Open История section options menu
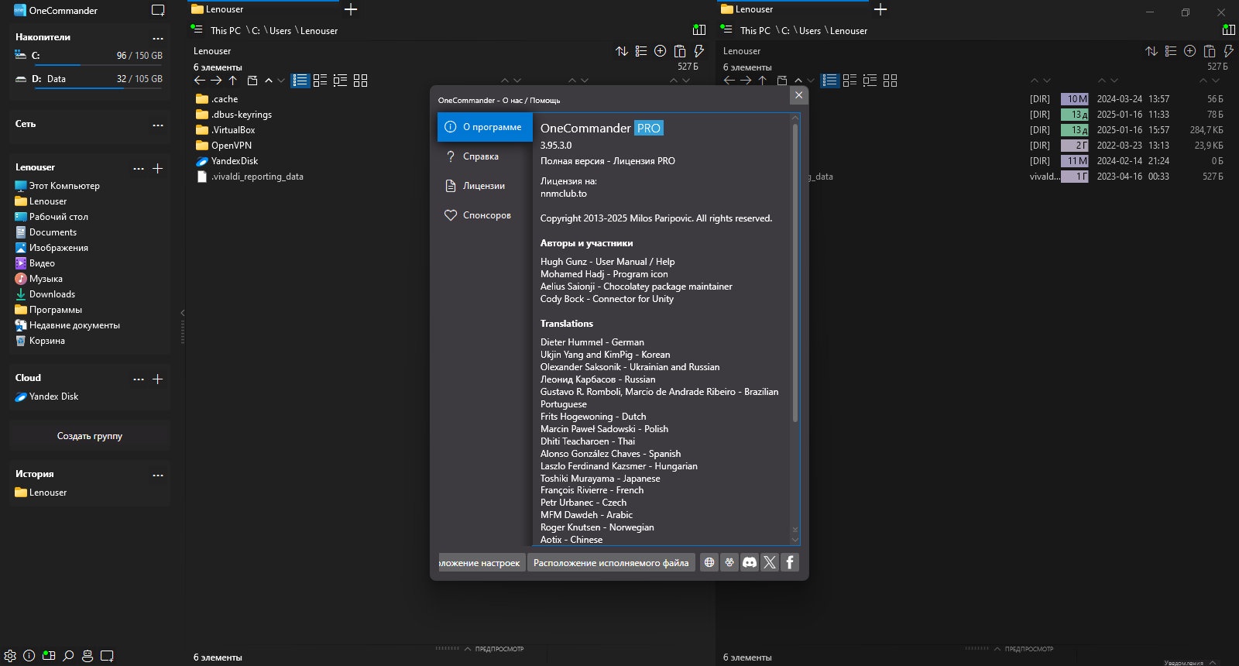The height and width of the screenshot is (666, 1239). click(x=158, y=475)
